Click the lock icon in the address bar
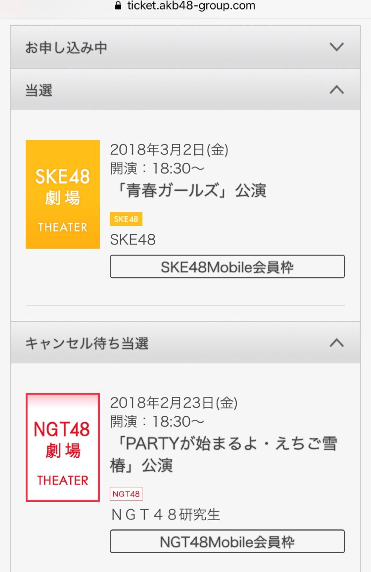The height and width of the screenshot is (572, 371). click(118, 6)
